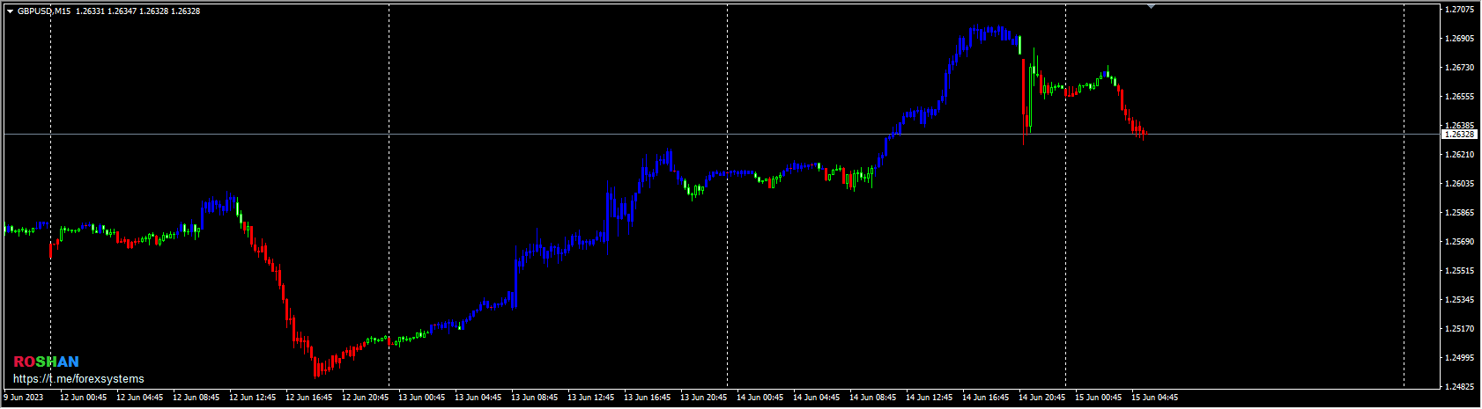Click the 12 Jun 04:45 time label
Viewport: 1482px width, 409px height.
pyautogui.click(x=139, y=398)
